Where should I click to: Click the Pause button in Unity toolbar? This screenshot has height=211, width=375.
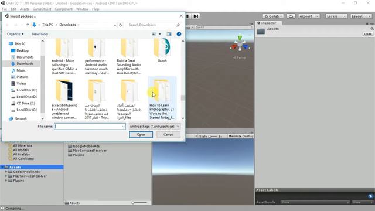(187, 16)
